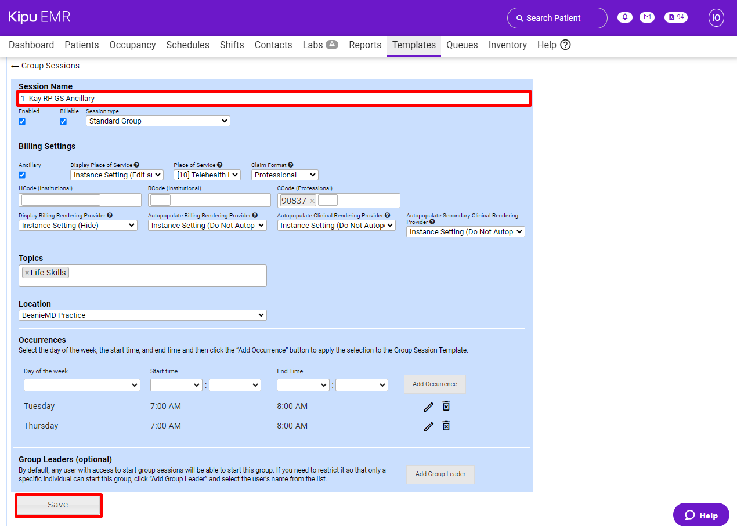Expand the Location dropdown

[x=142, y=315]
